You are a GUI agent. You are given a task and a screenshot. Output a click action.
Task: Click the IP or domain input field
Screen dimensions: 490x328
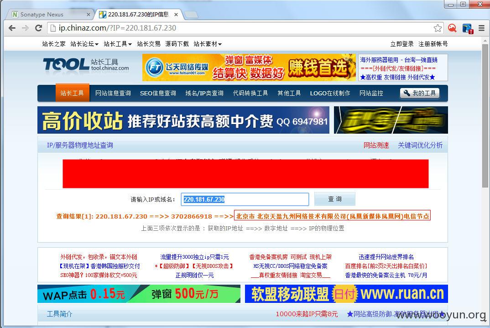[245, 199]
